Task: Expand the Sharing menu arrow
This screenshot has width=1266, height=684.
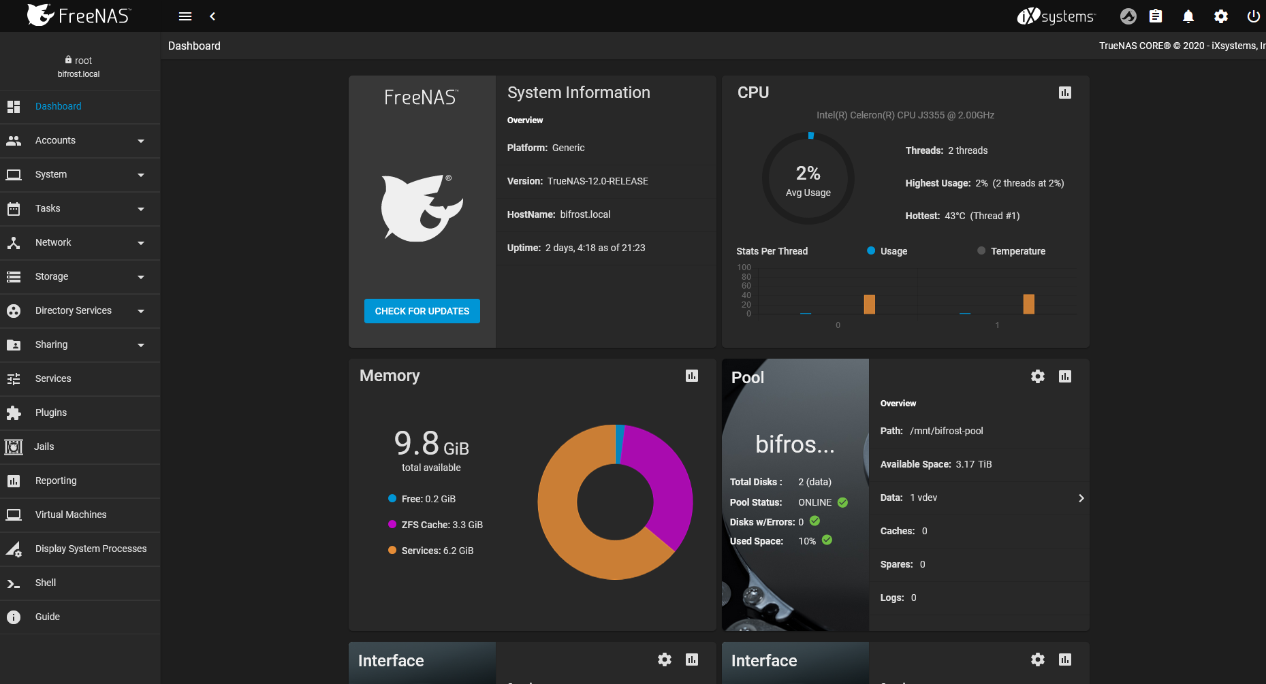Action: pos(141,346)
